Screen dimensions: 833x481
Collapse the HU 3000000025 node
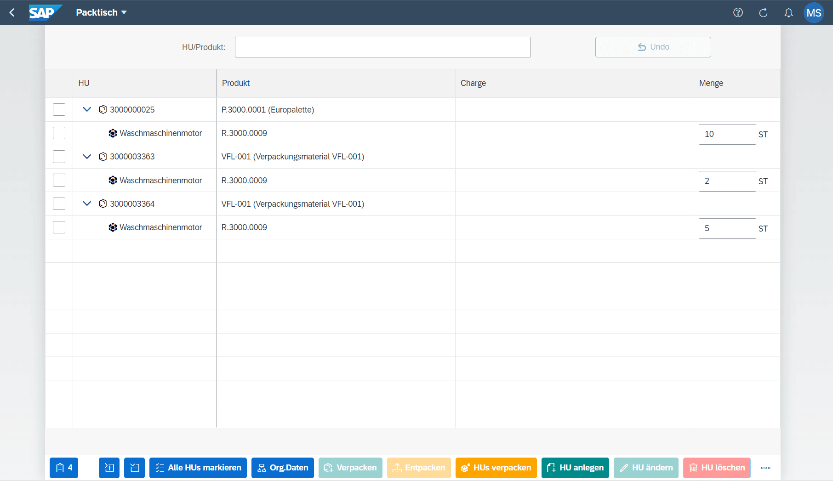coord(87,109)
